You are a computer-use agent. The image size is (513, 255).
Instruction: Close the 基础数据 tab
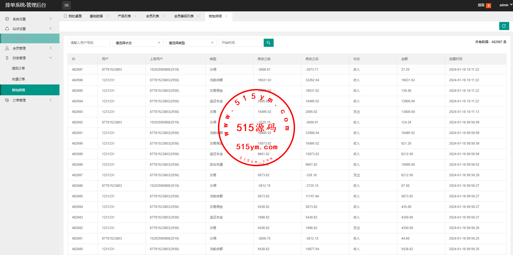point(107,16)
